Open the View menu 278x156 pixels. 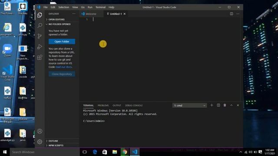pyautogui.click(x=75, y=7)
